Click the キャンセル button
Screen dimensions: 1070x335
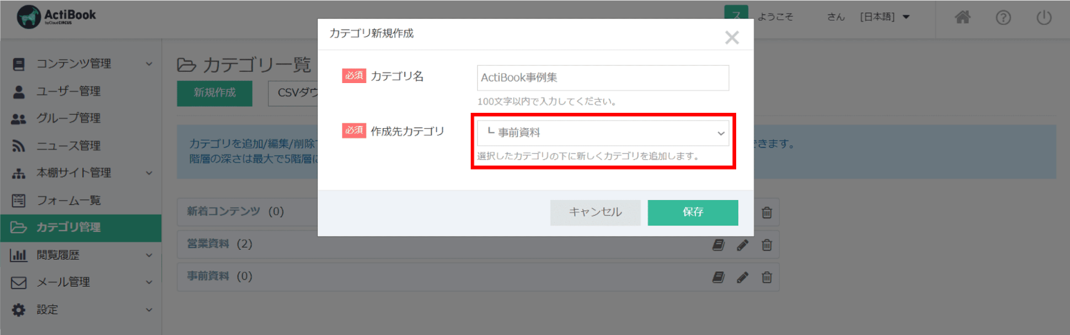pyautogui.click(x=595, y=212)
